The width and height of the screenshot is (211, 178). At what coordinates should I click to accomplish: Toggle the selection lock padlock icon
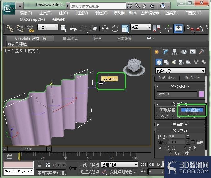click(39, 165)
